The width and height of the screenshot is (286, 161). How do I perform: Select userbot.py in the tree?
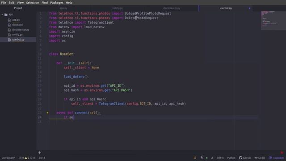pos(18,39)
